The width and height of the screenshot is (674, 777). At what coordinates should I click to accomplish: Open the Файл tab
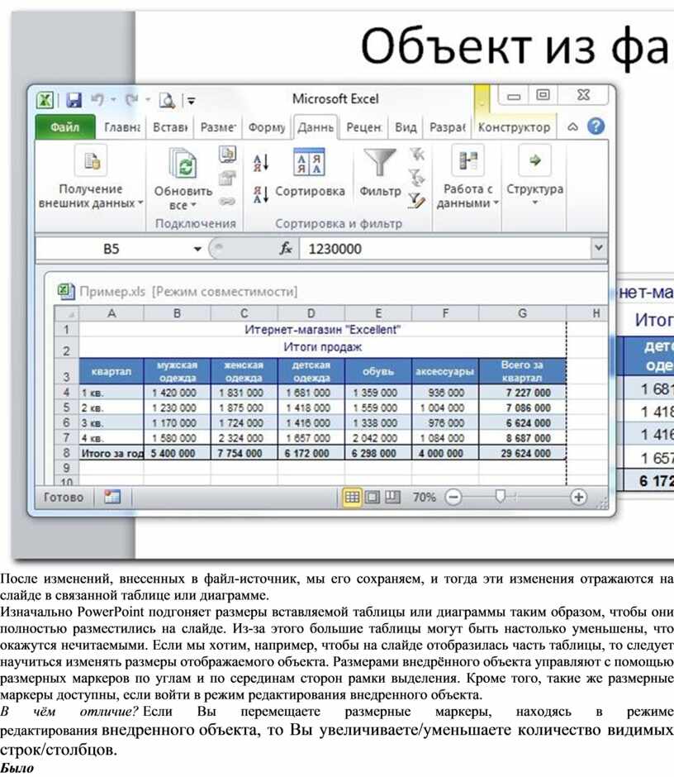65,127
